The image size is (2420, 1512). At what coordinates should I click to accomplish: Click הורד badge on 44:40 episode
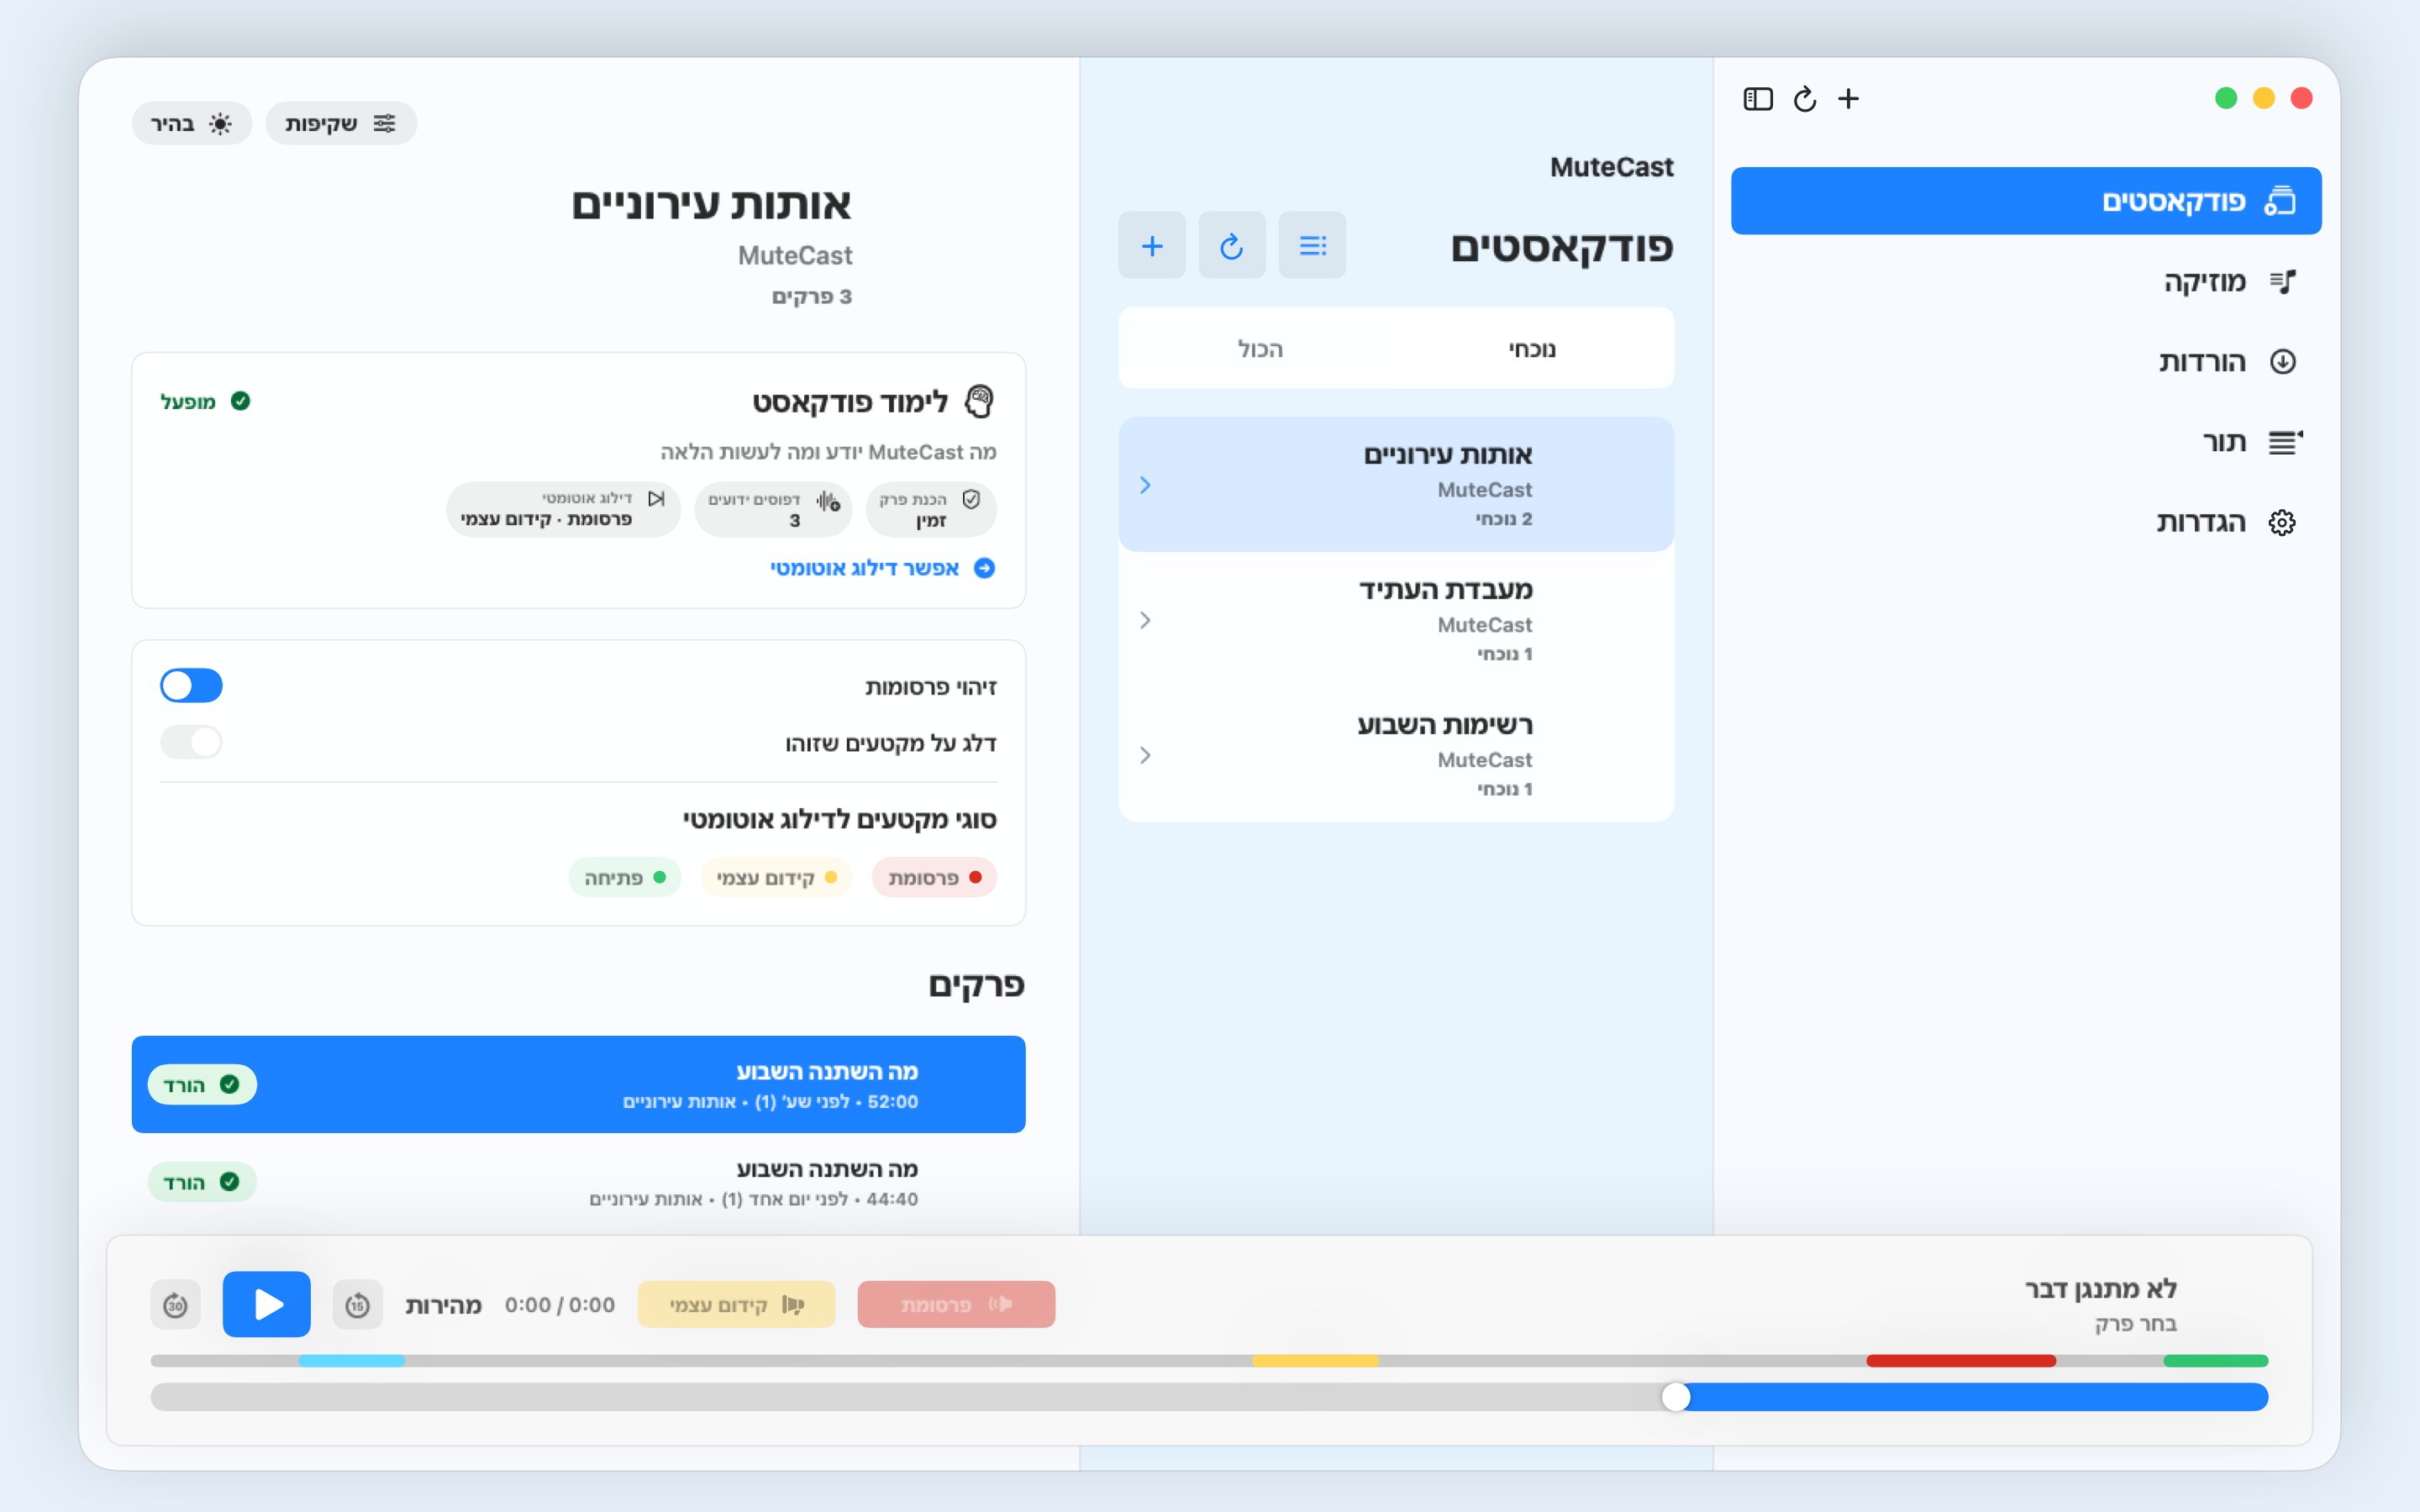pos(202,1182)
